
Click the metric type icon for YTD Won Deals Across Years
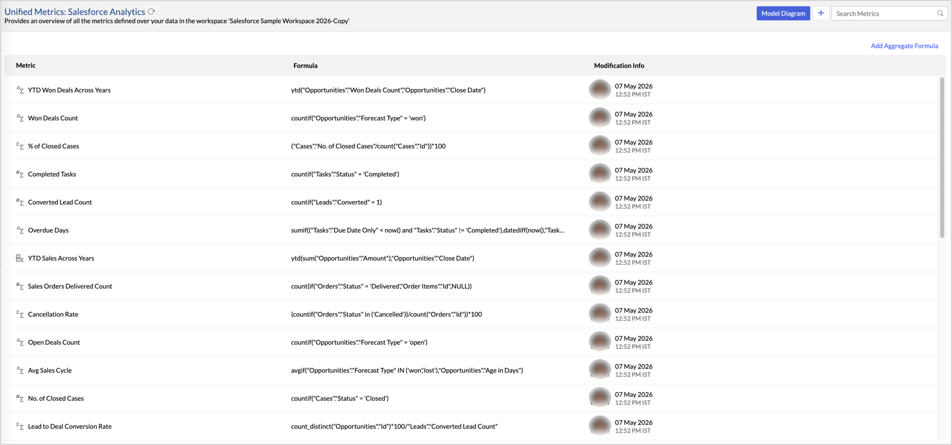(20, 90)
